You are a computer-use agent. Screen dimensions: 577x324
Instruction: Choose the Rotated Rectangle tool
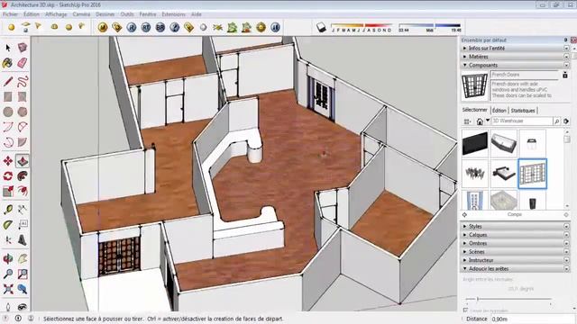[x=23, y=96]
